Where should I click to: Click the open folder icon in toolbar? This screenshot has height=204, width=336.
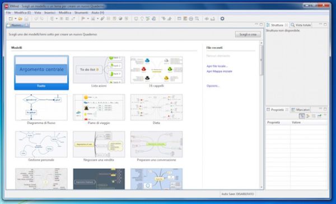[20, 19]
